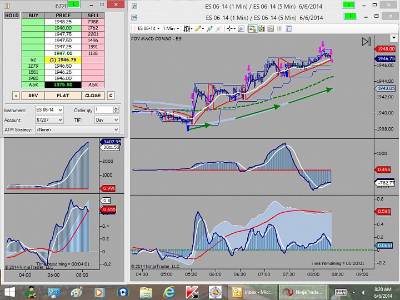Click the C button right of CLOSE
Viewport: 400px width, 300px height.
coord(111,96)
